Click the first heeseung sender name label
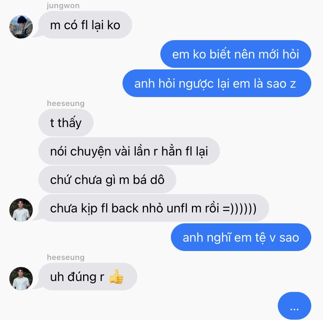 66,103
